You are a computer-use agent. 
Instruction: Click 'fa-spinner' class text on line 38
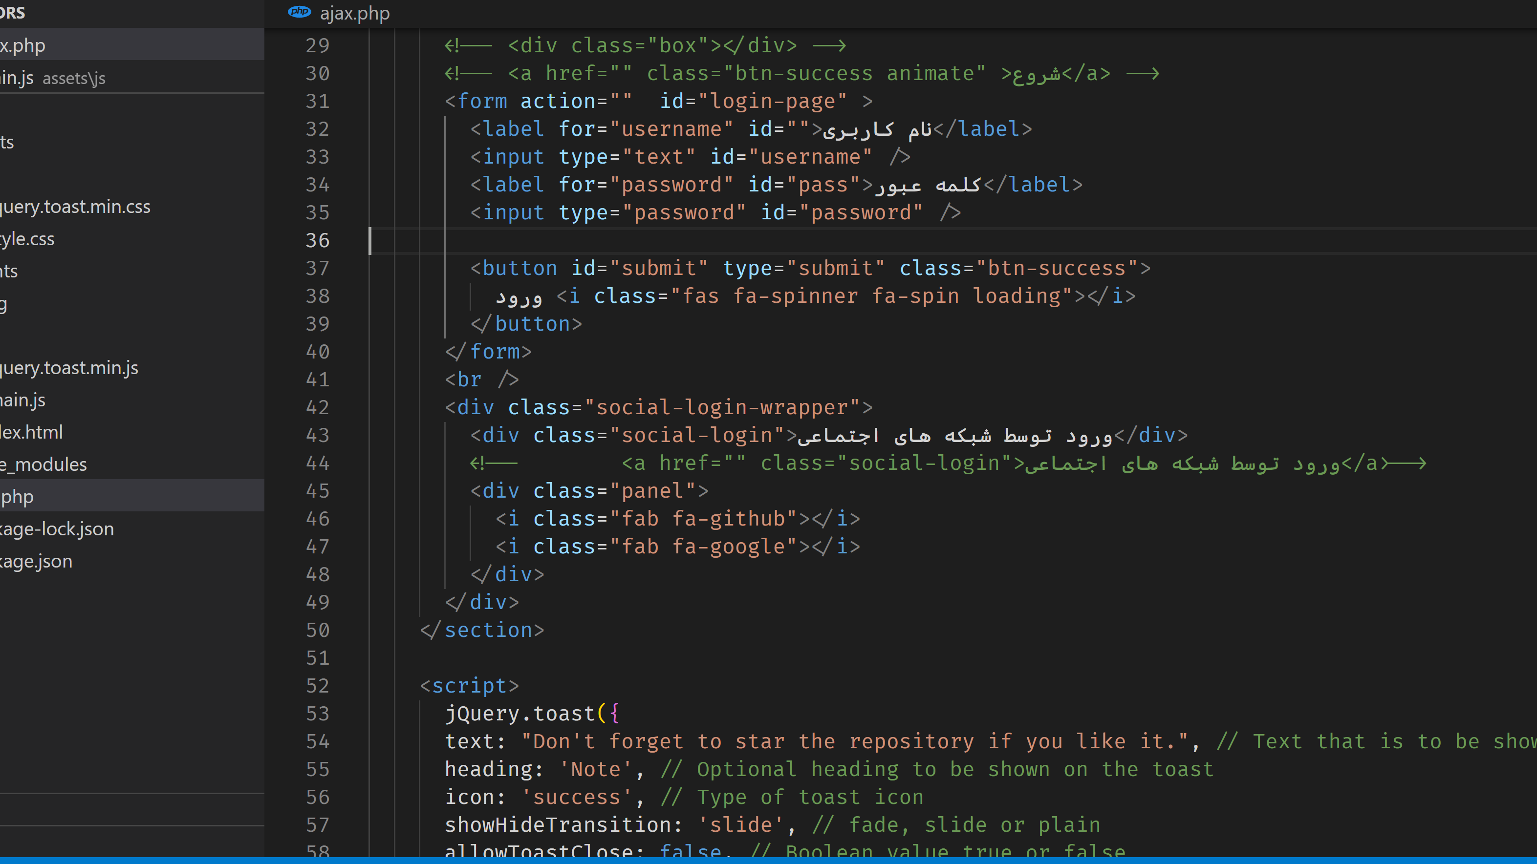[795, 296]
